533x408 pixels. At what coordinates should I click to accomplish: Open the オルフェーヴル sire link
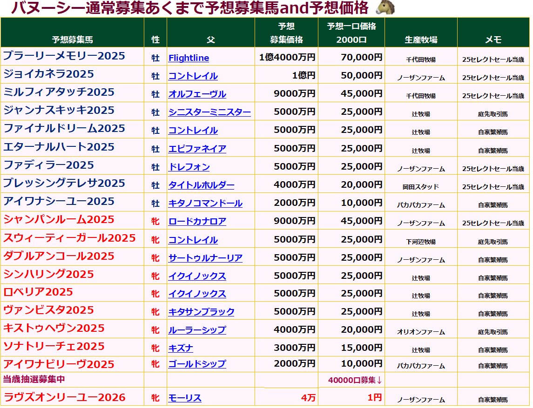(x=197, y=94)
